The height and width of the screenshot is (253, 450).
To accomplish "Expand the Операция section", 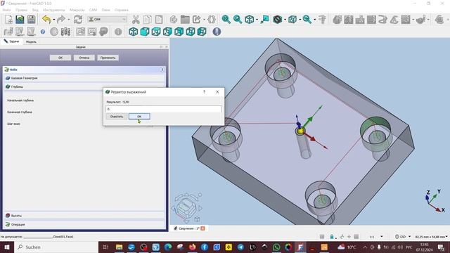I will [84, 225].
